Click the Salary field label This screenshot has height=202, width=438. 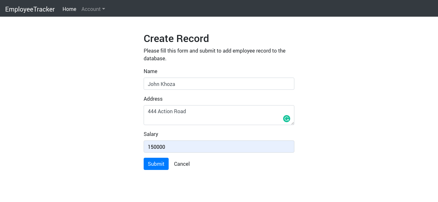coord(151,134)
